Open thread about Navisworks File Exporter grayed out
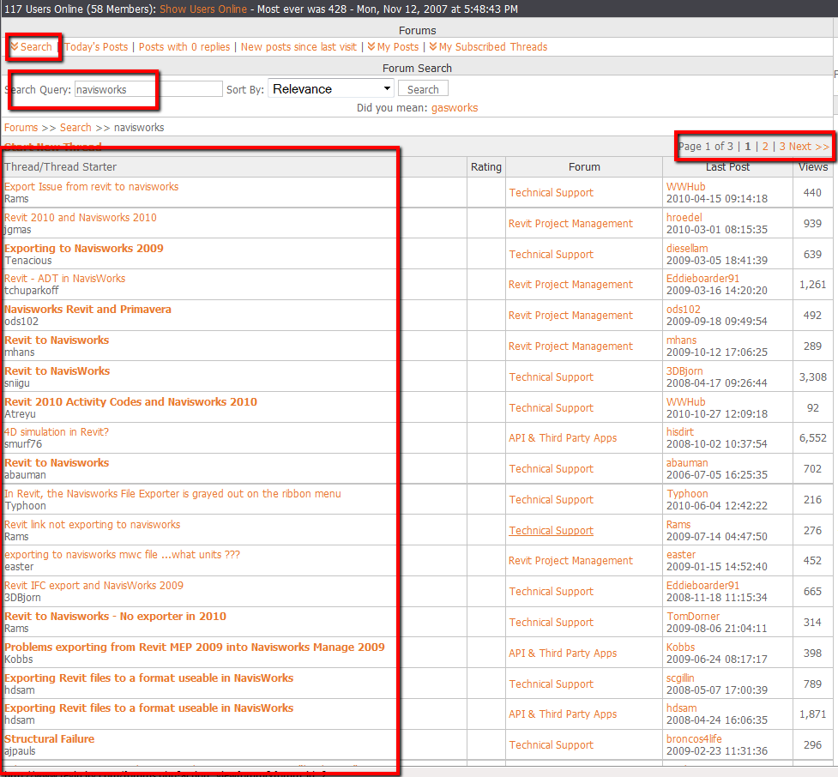This screenshot has height=777, width=838. (172, 494)
